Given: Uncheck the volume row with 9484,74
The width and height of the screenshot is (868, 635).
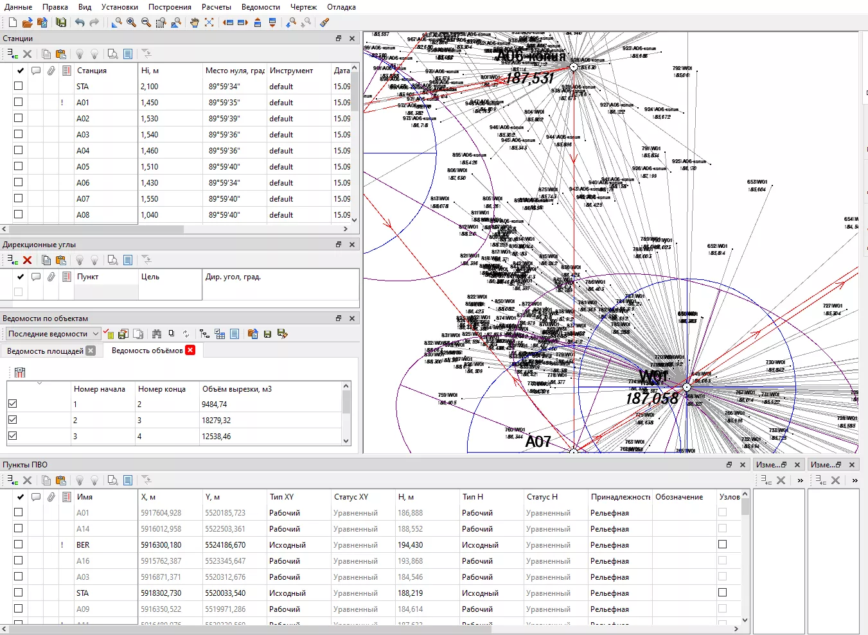Looking at the screenshot, I should [x=13, y=404].
